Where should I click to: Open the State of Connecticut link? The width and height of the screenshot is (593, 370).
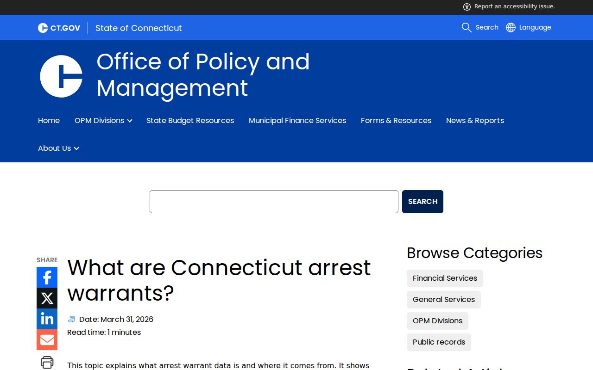point(139,28)
